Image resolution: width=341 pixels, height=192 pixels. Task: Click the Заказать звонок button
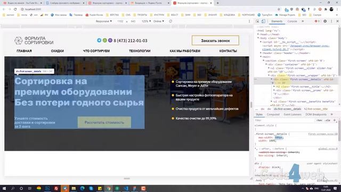[x=215, y=41]
